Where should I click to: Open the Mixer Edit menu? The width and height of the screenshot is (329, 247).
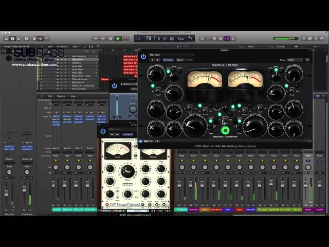[50, 96]
